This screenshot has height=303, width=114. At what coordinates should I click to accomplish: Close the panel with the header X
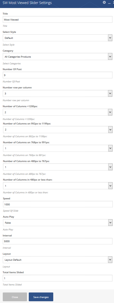click(x=113, y=3)
